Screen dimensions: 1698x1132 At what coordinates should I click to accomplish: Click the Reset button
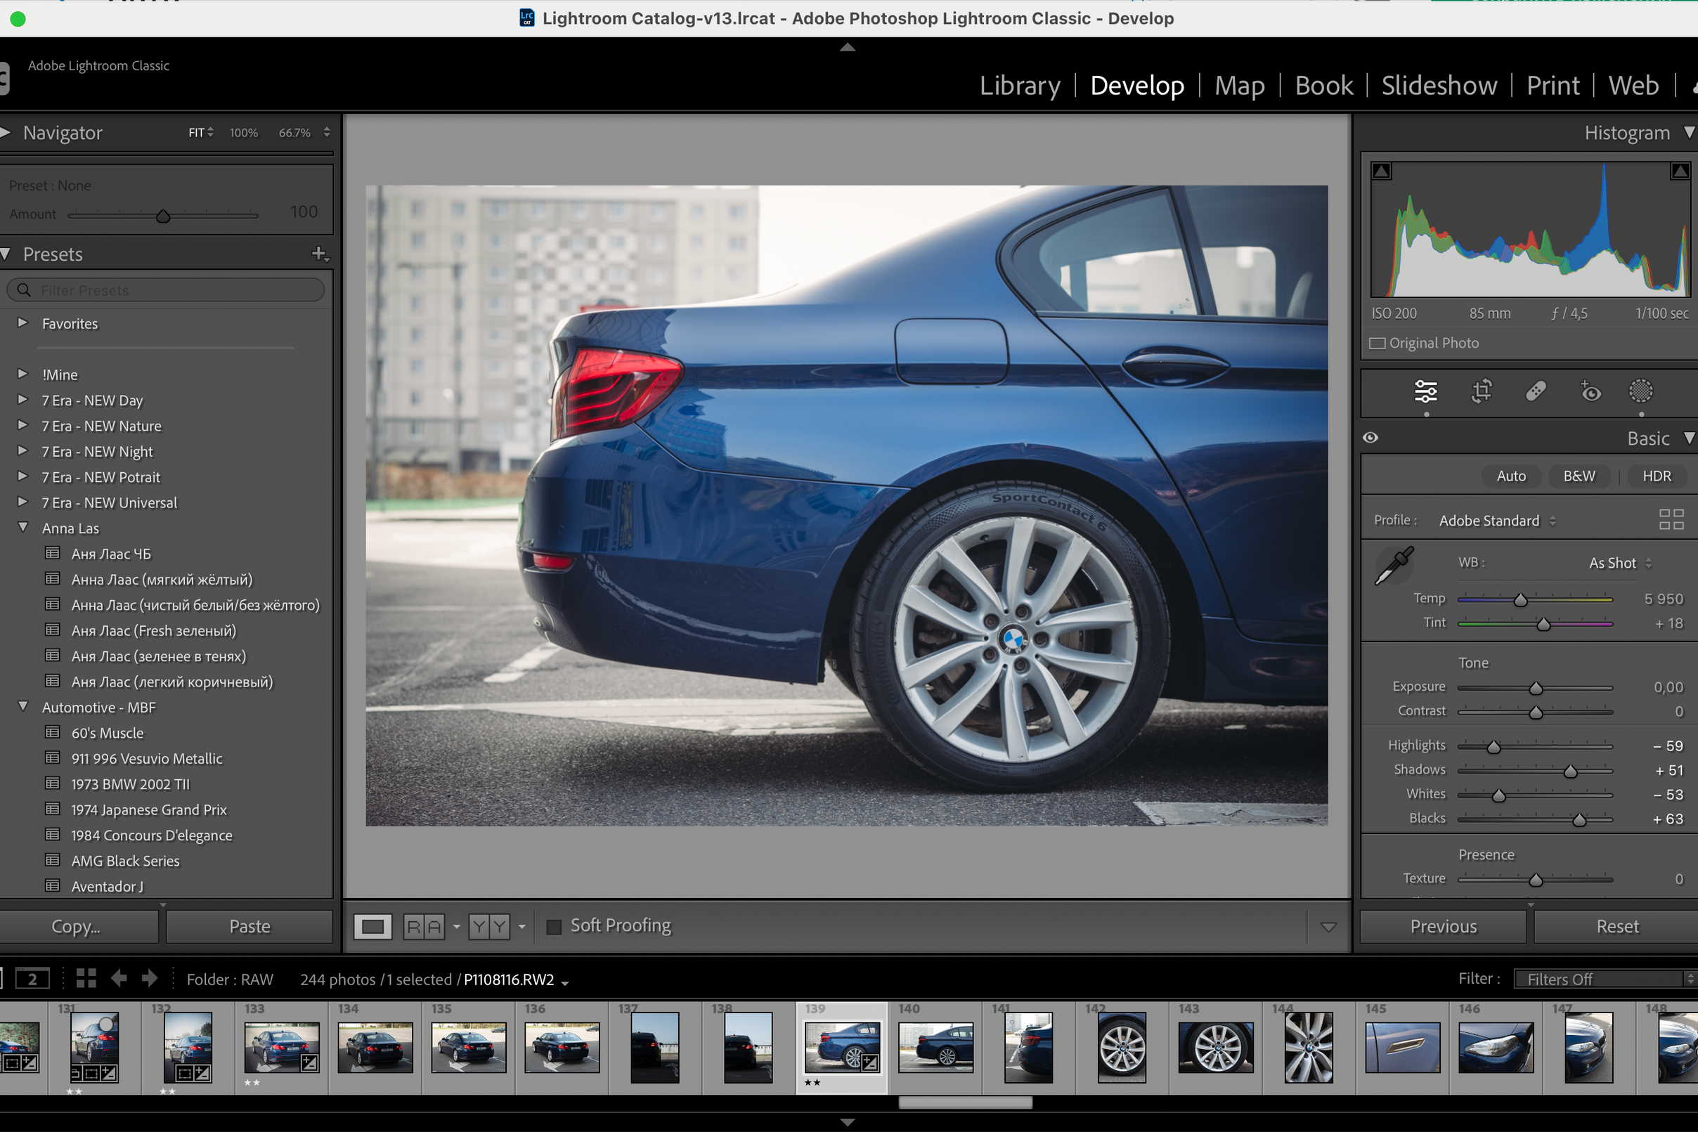click(1617, 926)
